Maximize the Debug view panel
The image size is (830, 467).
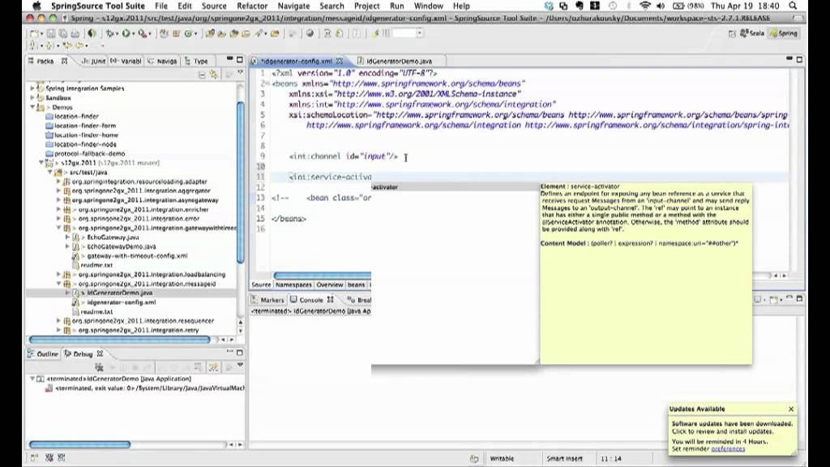point(240,353)
